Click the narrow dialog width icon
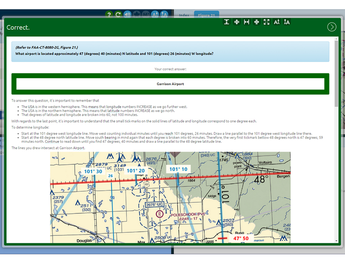This screenshot has width=345, height=264. point(256,22)
